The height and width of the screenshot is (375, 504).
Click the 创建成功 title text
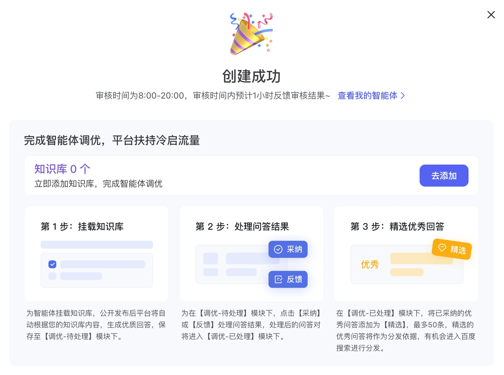pyautogui.click(x=251, y=76)
